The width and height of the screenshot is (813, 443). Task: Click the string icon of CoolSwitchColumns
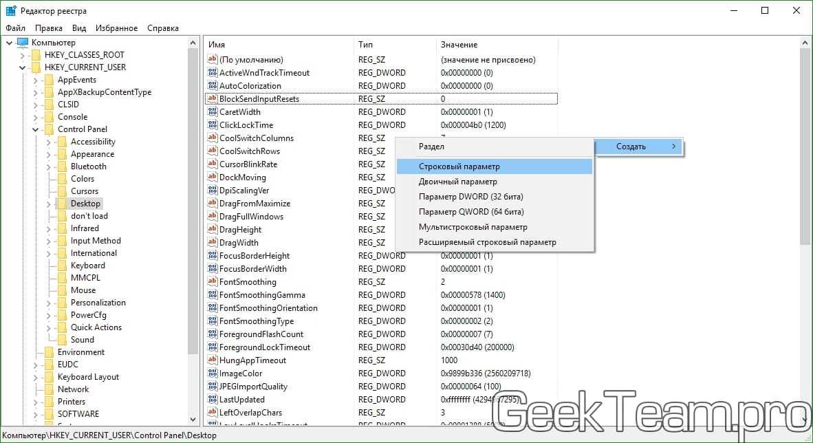click(212, 138)
